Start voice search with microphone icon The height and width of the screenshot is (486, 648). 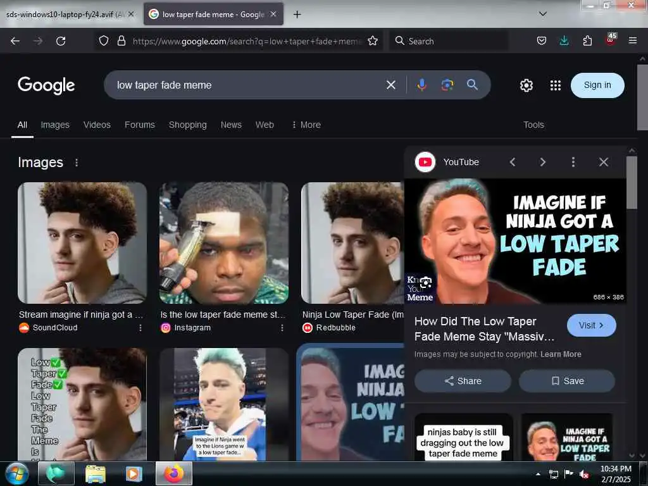(421, 85)
